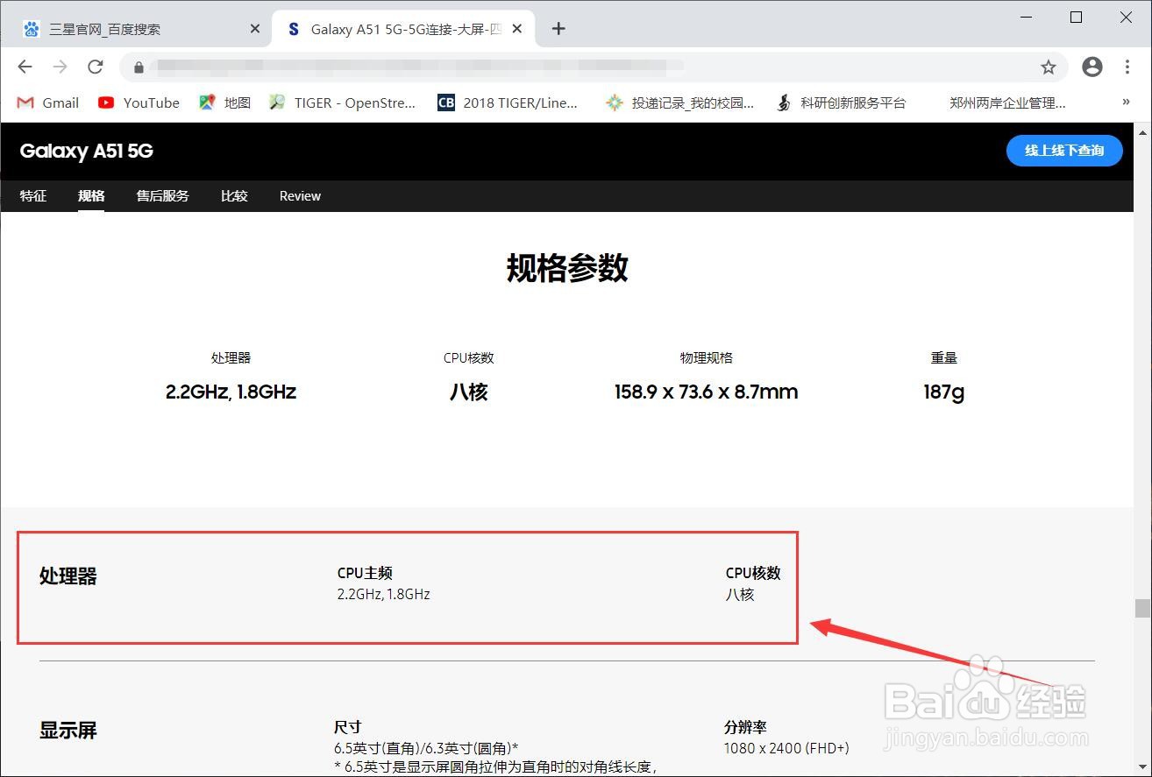Click the 物理规格 label
This screenshot has height=777, width=1152.
(x=706, y=357)
